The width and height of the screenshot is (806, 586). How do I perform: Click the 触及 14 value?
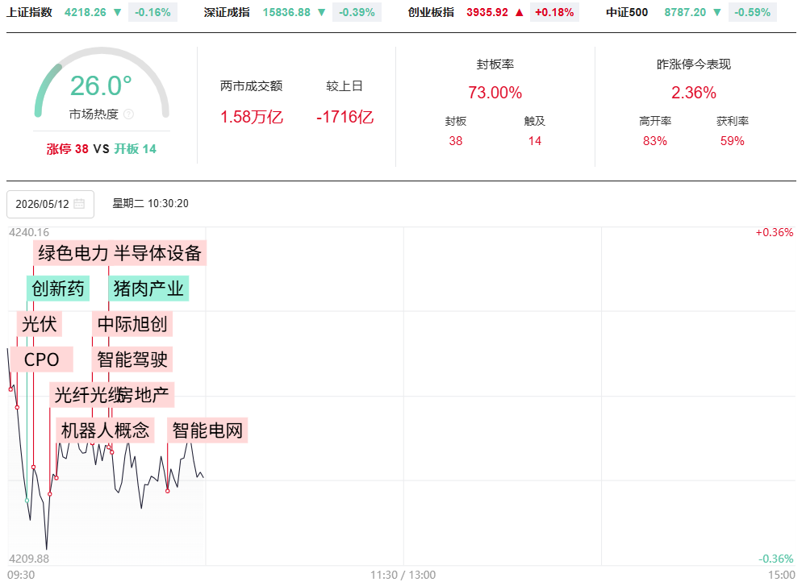[x=535, y=141]
